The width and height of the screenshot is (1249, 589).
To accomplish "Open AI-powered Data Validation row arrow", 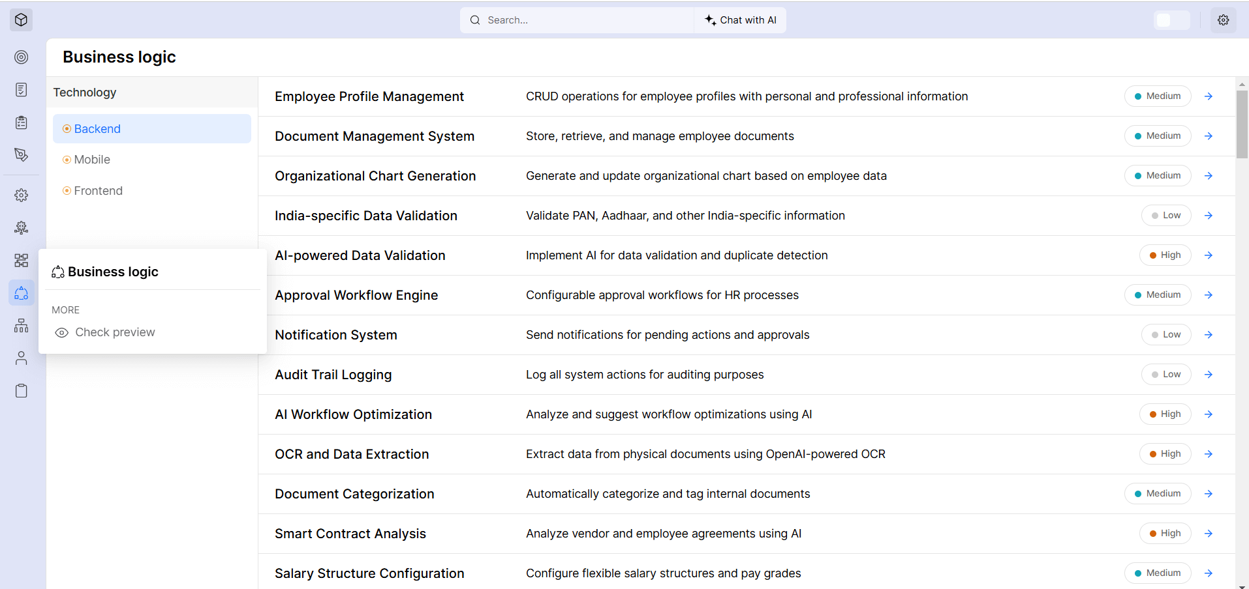I will (1208, 255).
